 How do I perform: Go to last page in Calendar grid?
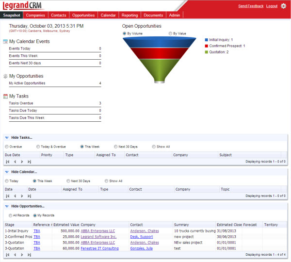29,196
